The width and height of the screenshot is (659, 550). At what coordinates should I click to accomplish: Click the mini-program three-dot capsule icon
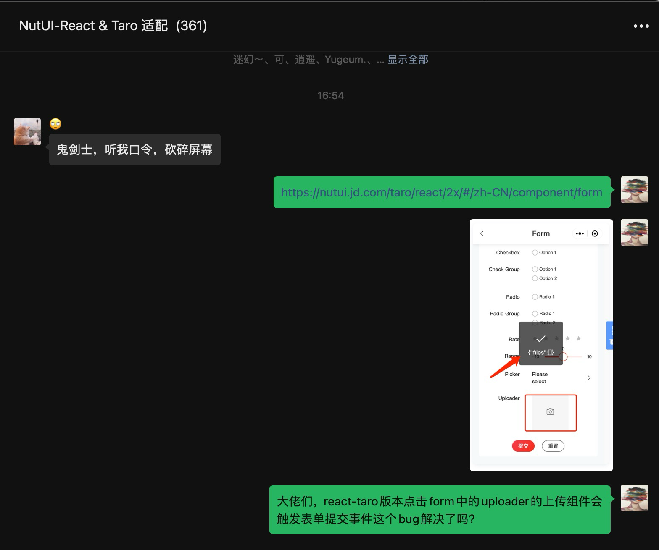pos(580,234)
